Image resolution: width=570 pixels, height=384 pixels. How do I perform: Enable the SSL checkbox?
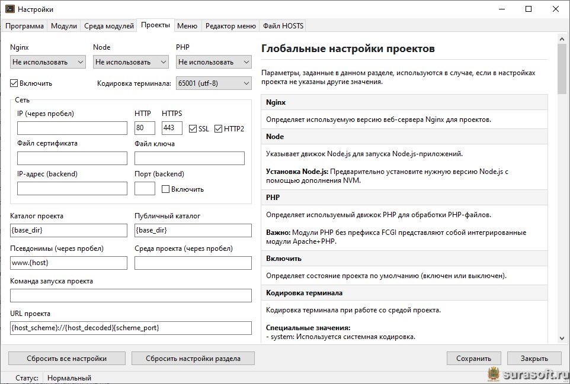[193, 128]
